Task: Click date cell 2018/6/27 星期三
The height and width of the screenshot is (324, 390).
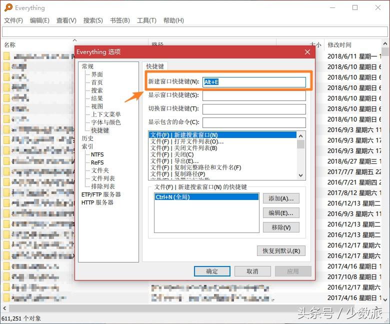Action: pos(353,161)
